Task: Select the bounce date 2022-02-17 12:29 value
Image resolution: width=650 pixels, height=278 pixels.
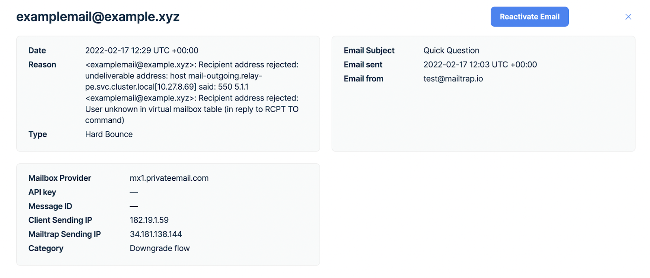Action: tap(141, 50)
